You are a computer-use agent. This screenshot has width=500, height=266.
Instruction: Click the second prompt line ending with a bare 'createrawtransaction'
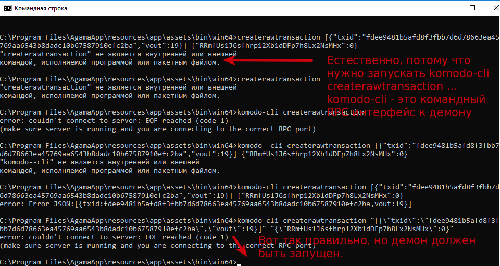tap(160, 79)
